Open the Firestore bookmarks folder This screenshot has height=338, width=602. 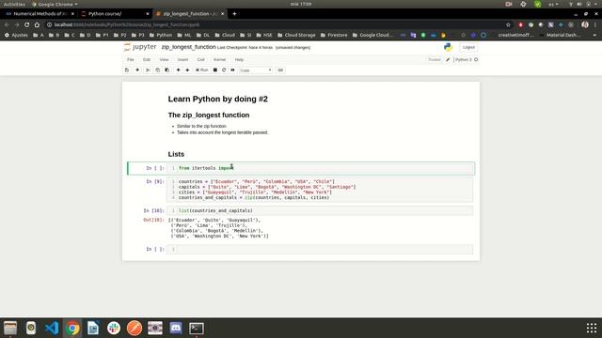coord(334,35)
